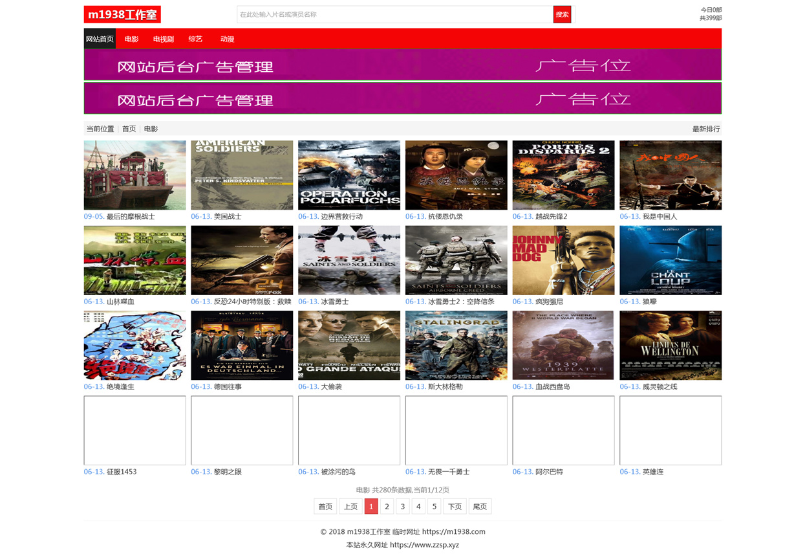Viewport: 805px width, 554px height.
Task: Open the 网站首页 navigation tab
Action: coord(100,39)
